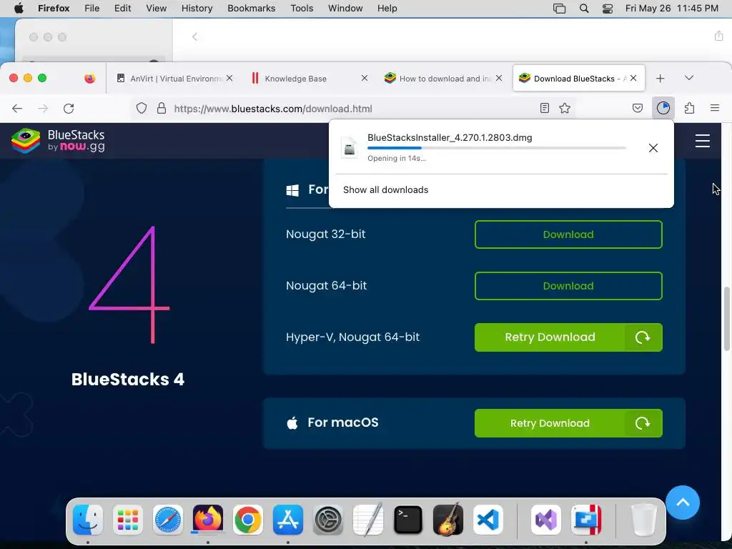Open a new tab with plus button

point(660,79)
